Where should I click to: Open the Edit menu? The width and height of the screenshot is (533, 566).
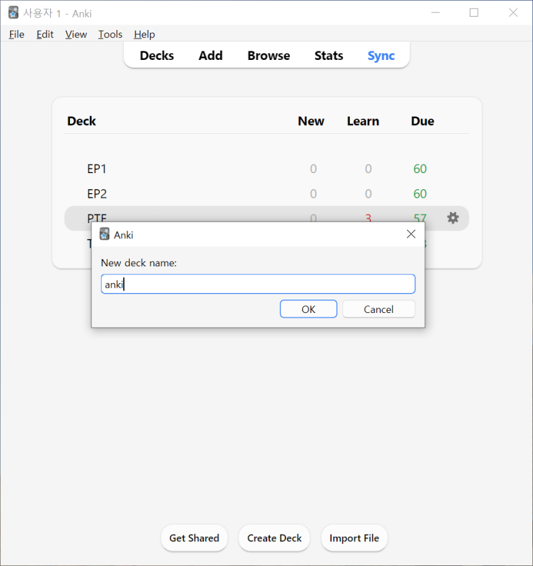pyautogui.click(x=45, y=34)
